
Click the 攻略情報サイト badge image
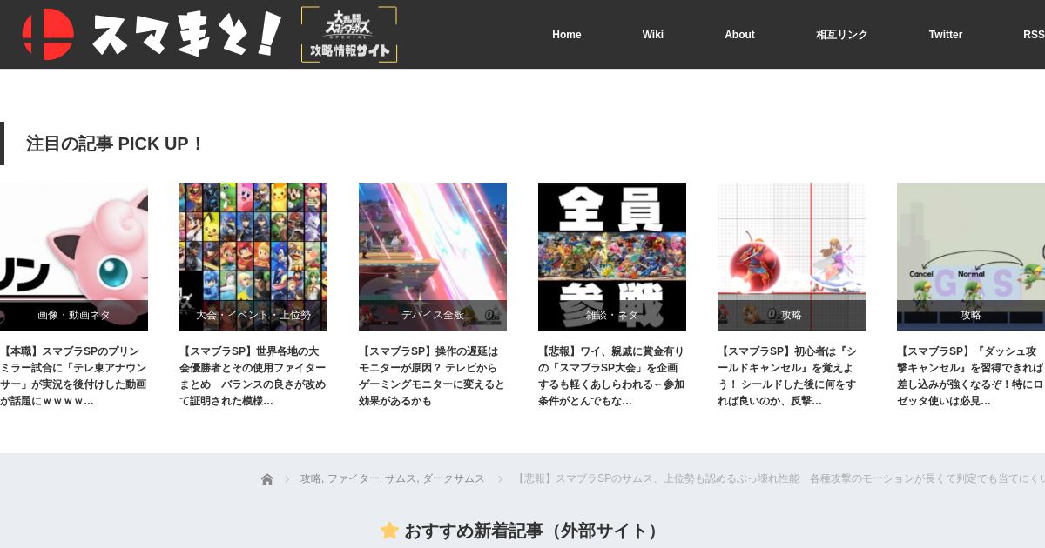349,35
